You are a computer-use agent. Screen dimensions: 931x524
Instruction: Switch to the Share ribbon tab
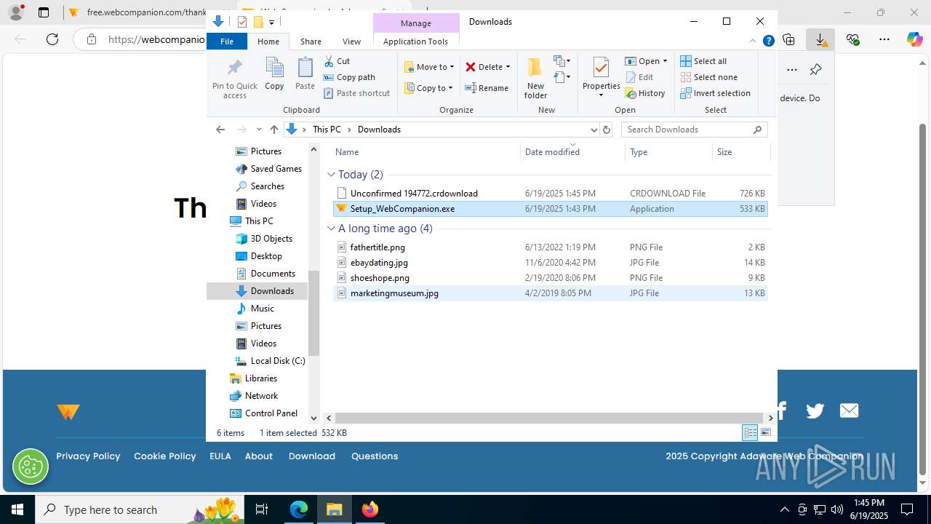[311, 41]
